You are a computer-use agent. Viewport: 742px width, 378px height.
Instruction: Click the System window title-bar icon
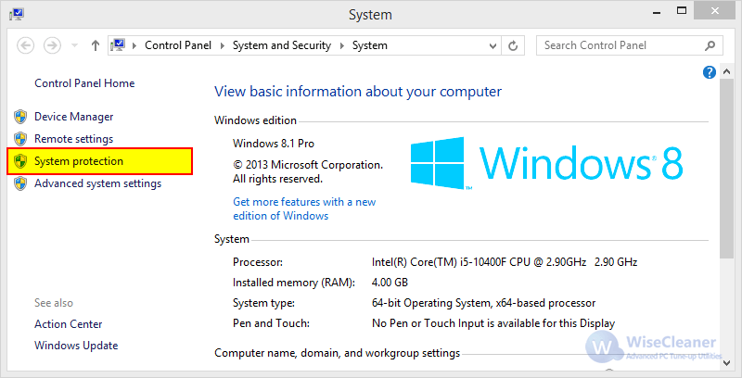[x=17, y=14]
